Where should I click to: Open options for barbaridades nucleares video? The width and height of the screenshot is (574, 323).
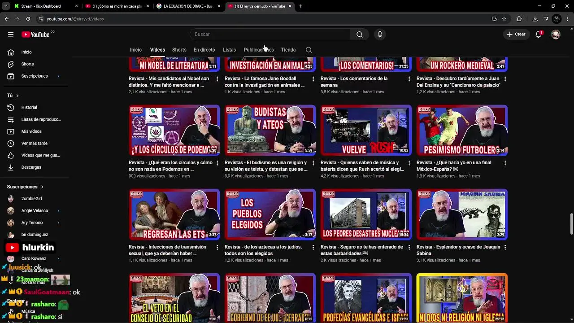tap(409, 248)
